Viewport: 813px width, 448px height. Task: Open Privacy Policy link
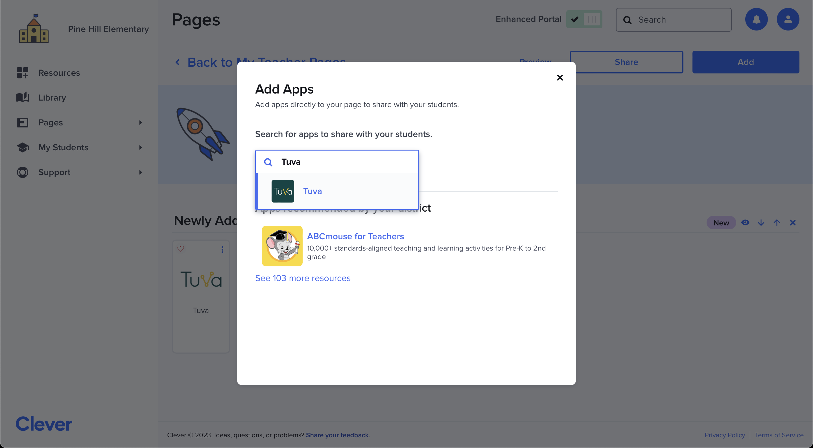click(725, 435)
